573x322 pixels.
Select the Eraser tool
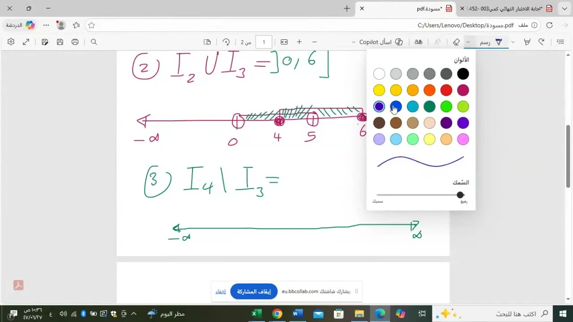456,42
